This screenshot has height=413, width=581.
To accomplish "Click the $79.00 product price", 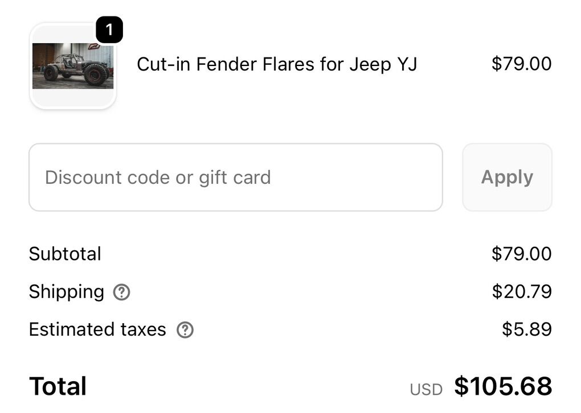I will (521, 64).
